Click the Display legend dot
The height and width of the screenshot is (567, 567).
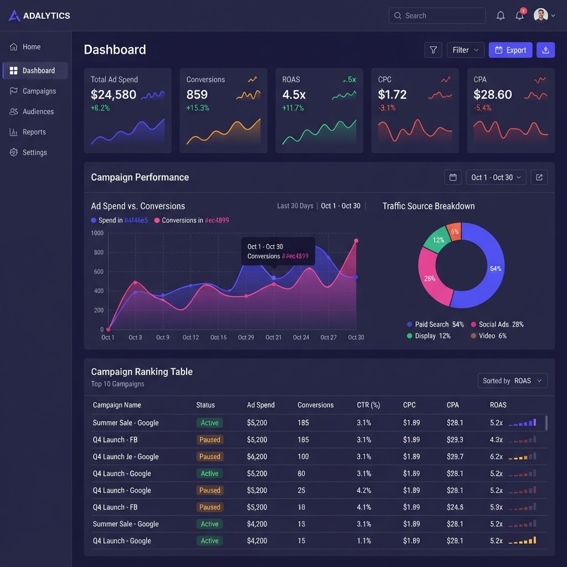pyautogui.click(x=409, y=336)
